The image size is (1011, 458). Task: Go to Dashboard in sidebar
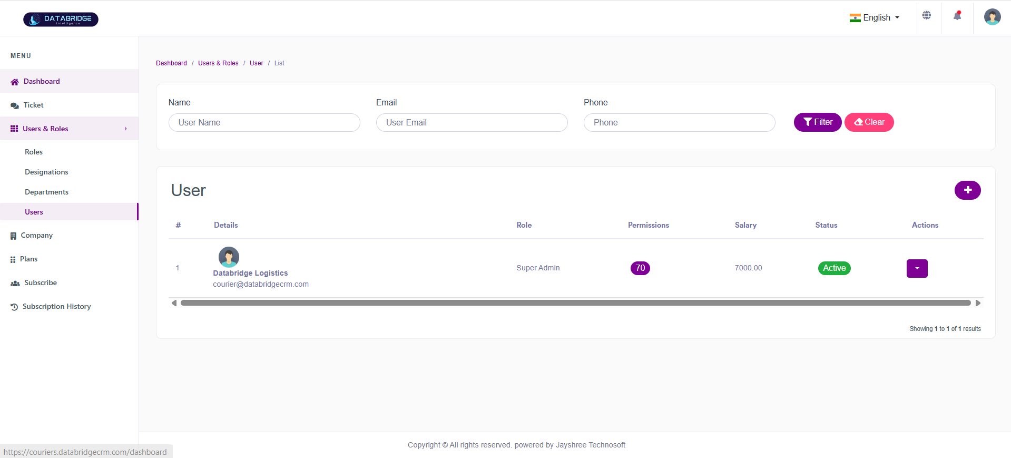click(x=69, y=81)
